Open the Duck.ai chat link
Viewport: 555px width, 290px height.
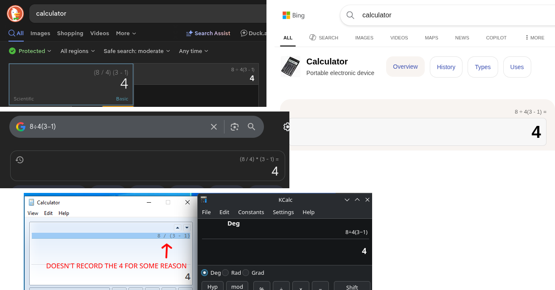pyautogui.click(x=253, y=33)
